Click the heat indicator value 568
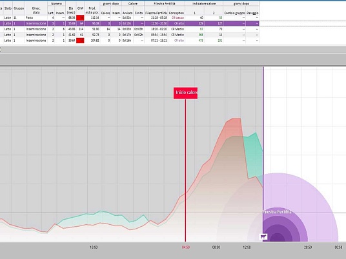This screenshot has width=346, height=259. (201, 35)
